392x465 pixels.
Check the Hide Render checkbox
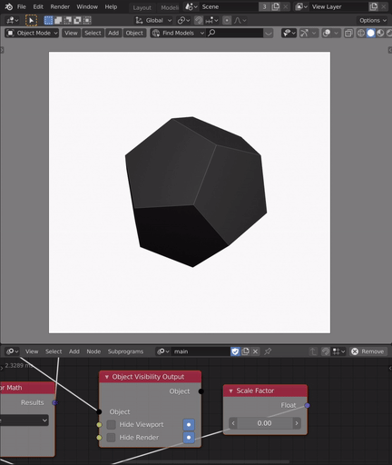point(111,438)
